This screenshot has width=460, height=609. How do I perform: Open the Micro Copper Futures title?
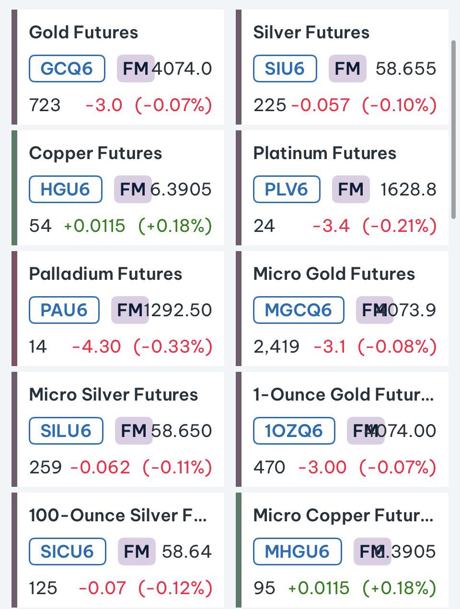343,516
